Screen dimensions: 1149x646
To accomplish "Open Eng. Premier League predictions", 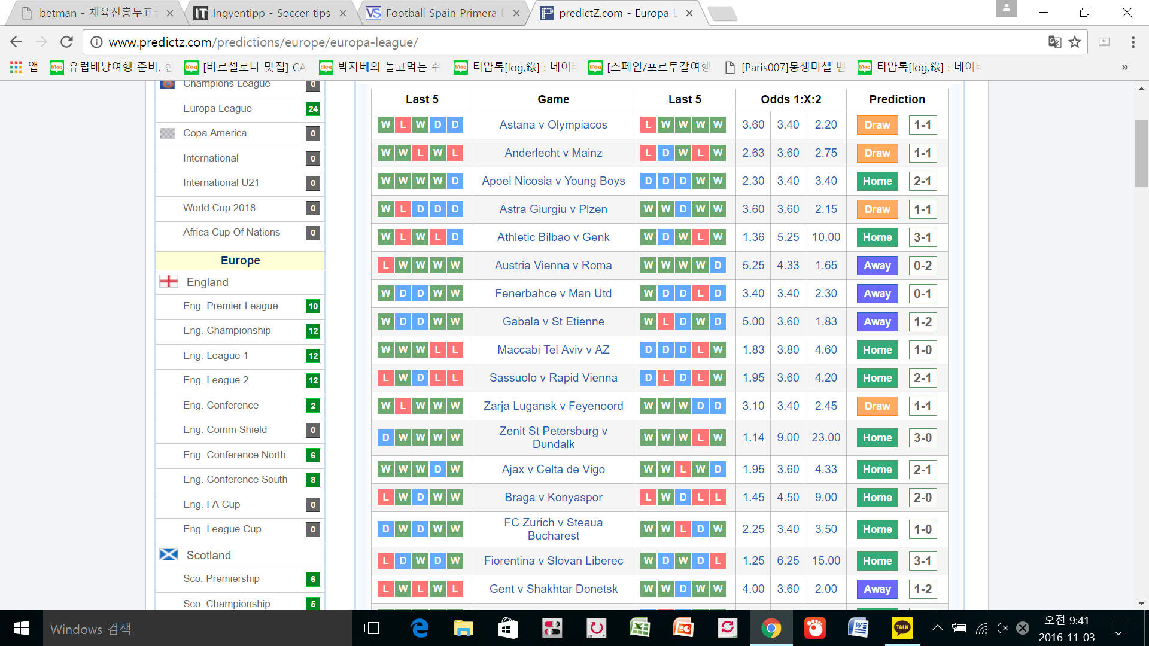I will (x=230, y=306).
